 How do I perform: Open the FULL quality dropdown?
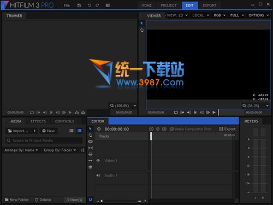(x=237, y=15)
